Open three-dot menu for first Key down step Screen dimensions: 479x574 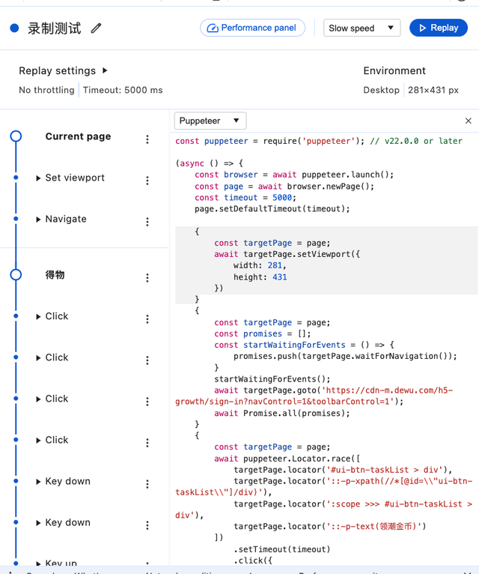click(147, 484)
